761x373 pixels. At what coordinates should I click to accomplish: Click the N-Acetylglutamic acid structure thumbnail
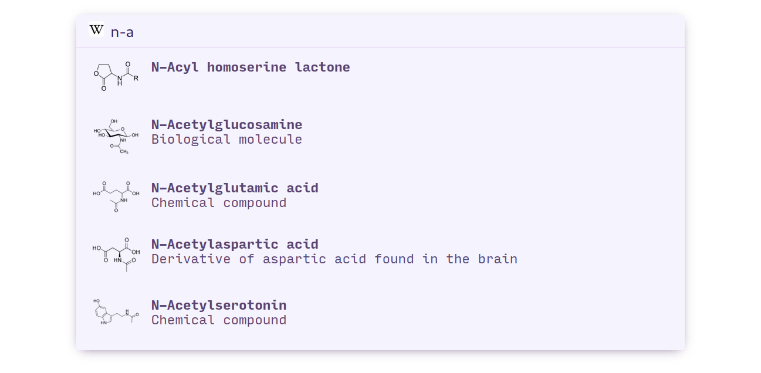116,196
